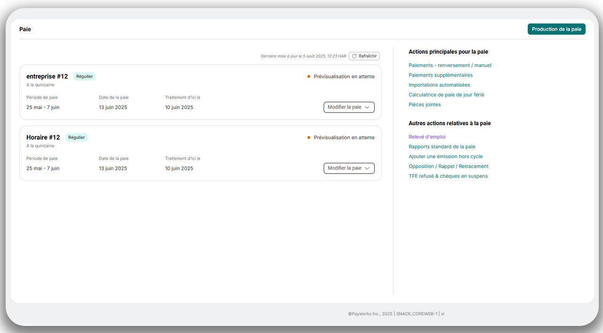Open Paiements supplémentaires link

click(x=440, y=75)
